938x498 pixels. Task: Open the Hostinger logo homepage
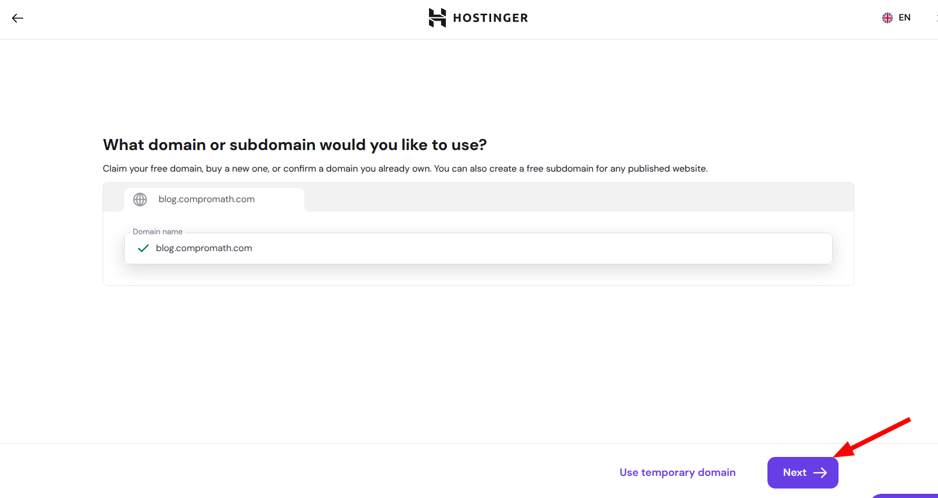[478, 18]
